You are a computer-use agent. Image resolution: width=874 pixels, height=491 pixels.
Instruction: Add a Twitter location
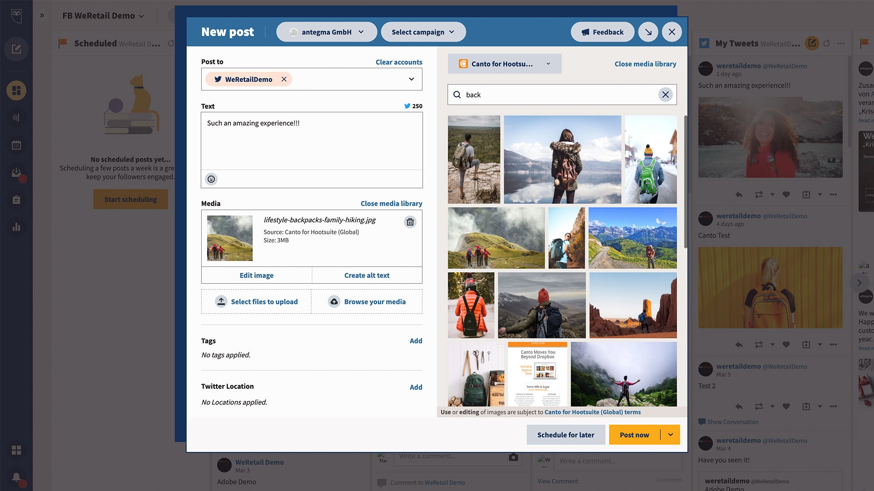pyautogui.click(x=416, y=387)
